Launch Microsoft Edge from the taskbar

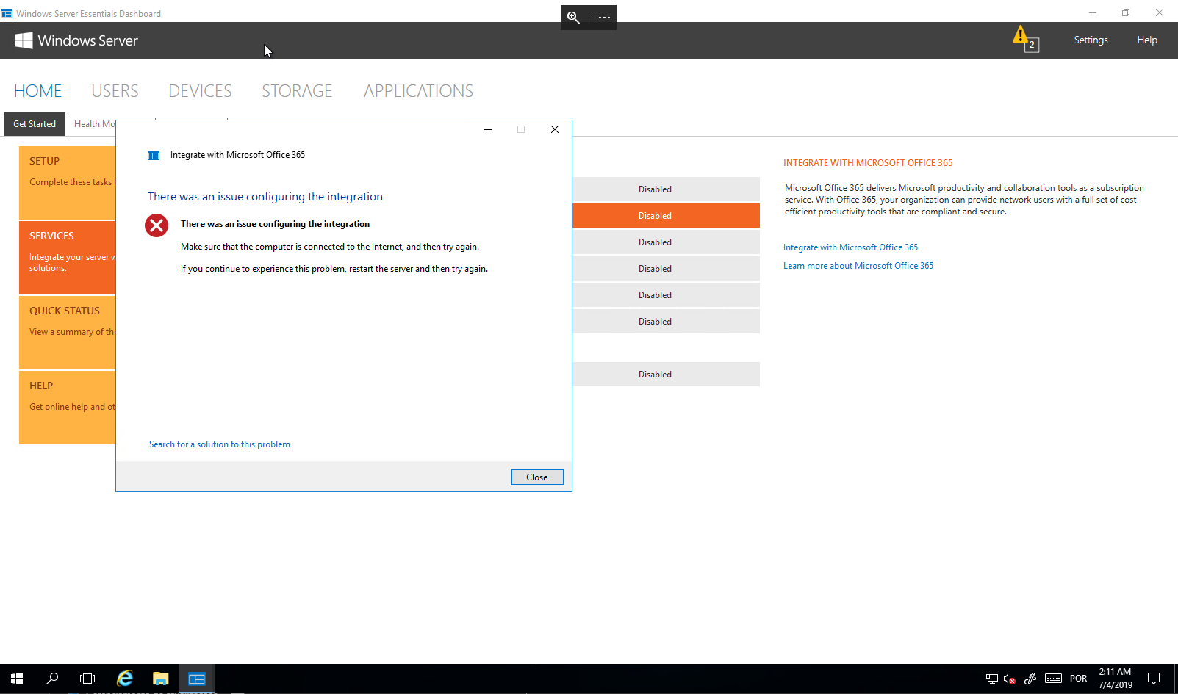point(124,679)
